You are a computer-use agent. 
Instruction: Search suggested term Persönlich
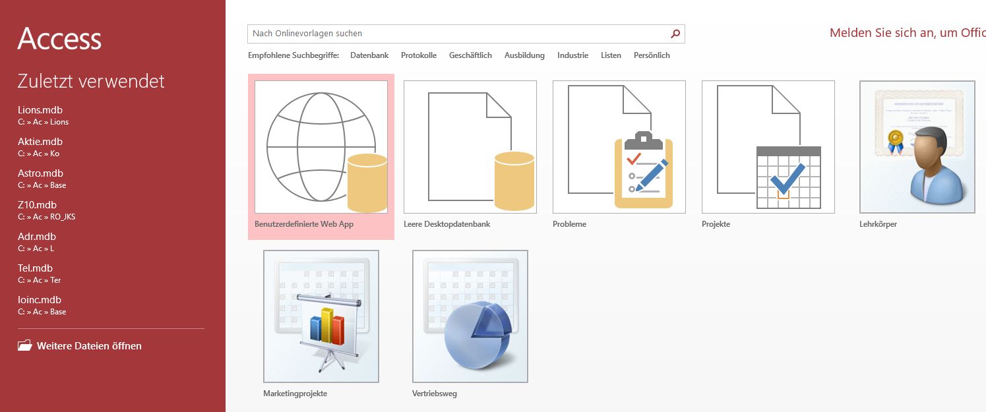click(x=652, y=55)
